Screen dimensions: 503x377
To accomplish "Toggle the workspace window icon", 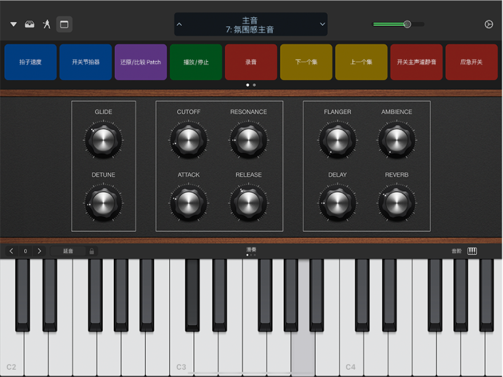I will click(x=64, y=25).
